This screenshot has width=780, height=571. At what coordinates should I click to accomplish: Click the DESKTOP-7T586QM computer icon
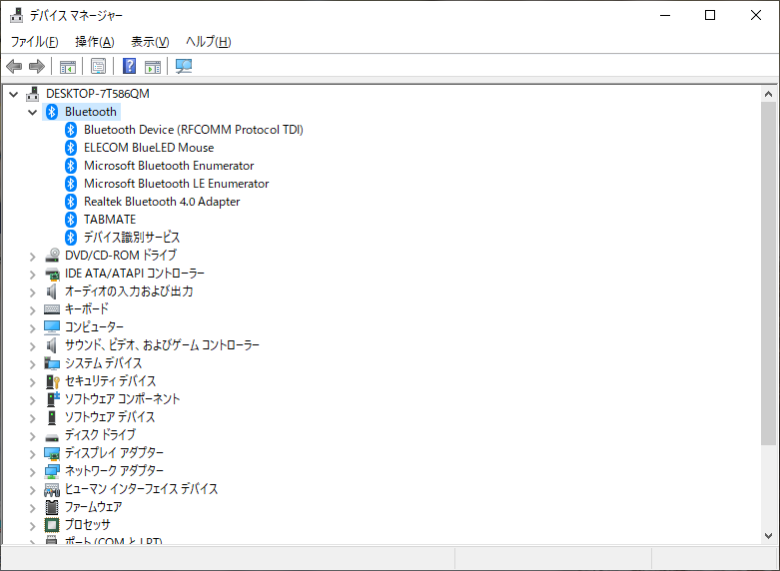click(x=33, y=94)
